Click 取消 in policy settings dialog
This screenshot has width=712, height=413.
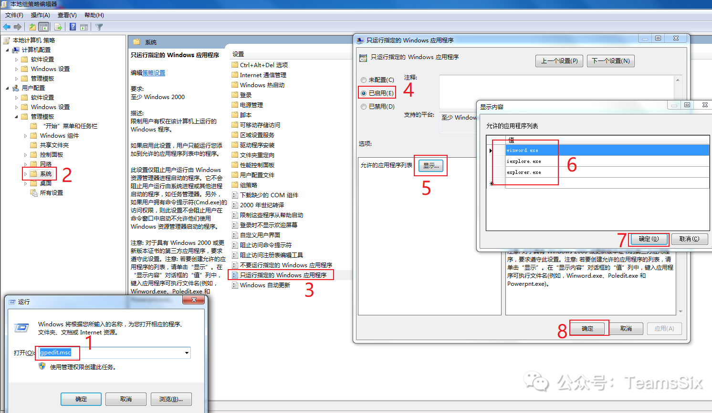coord(626,329)
